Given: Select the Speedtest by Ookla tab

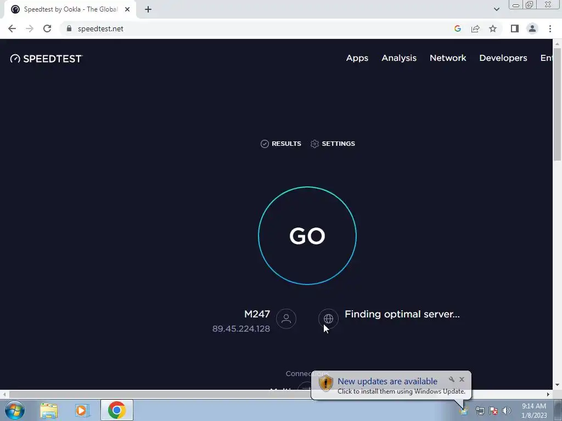Looking at the screenshot, I should point(70,9).
